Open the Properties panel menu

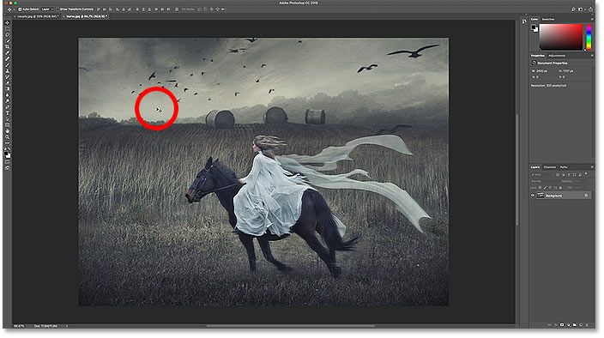(x=592, y=56)
